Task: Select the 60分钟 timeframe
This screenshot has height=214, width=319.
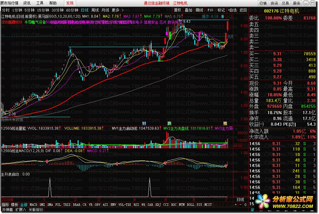Action: click(x=72, y=10)
